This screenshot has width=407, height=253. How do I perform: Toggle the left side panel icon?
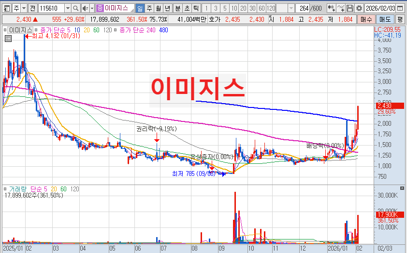(x=7, y=9)
